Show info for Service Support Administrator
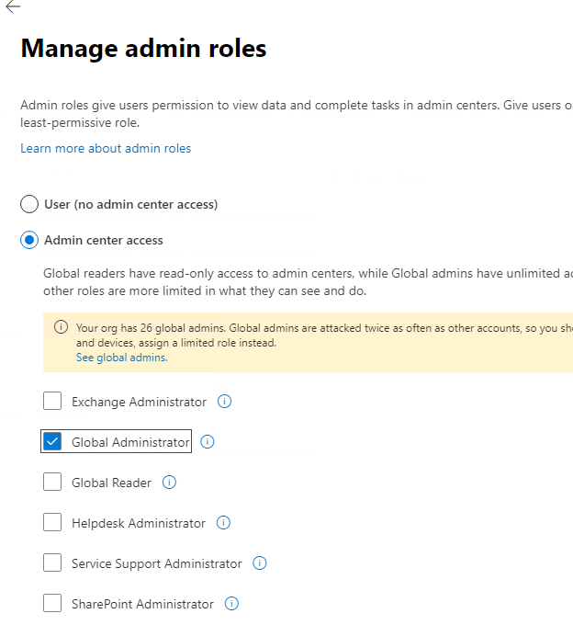 260,563
